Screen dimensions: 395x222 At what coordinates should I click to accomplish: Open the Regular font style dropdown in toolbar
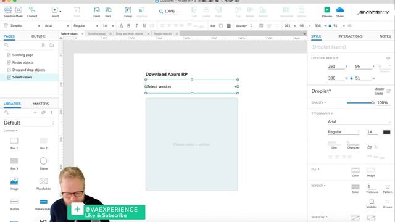tap(85, 26)
